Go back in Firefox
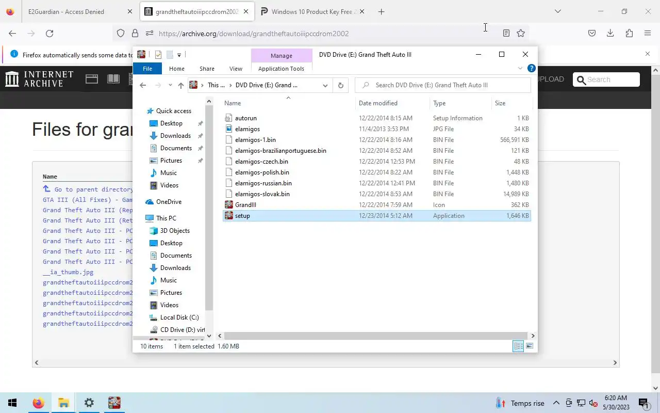This screenshot has width=660, height=413. click(12, 34)
